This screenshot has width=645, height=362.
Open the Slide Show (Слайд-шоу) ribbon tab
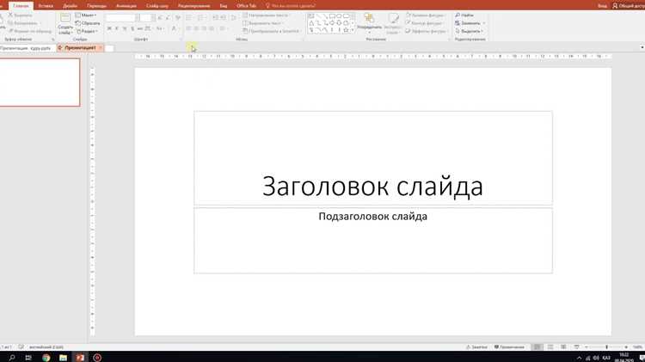157,6
